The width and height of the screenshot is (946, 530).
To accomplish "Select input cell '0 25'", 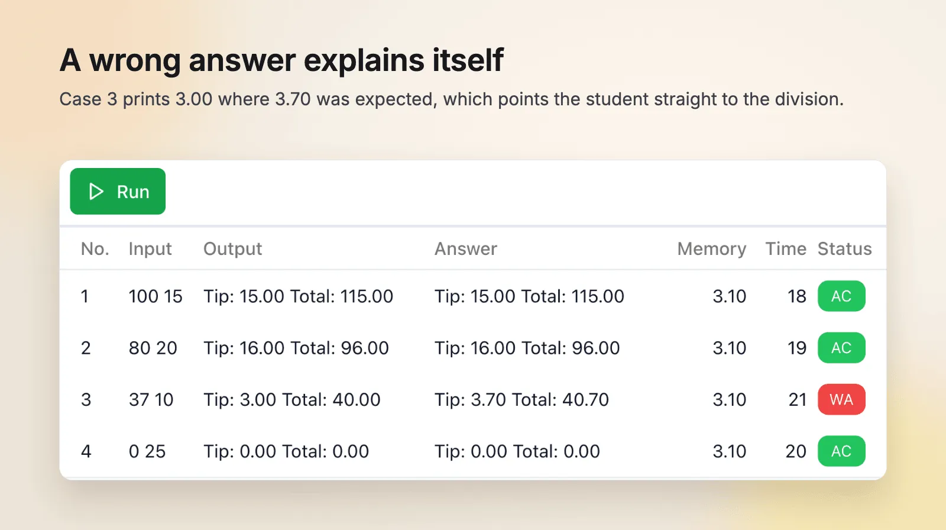I will click(x=147, y=451).
